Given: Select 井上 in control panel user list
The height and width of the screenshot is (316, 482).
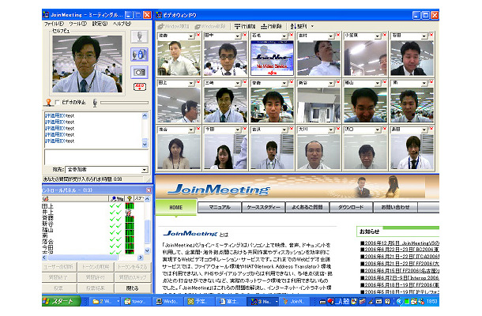Looking at the screenshot, I should pos(47,212).
